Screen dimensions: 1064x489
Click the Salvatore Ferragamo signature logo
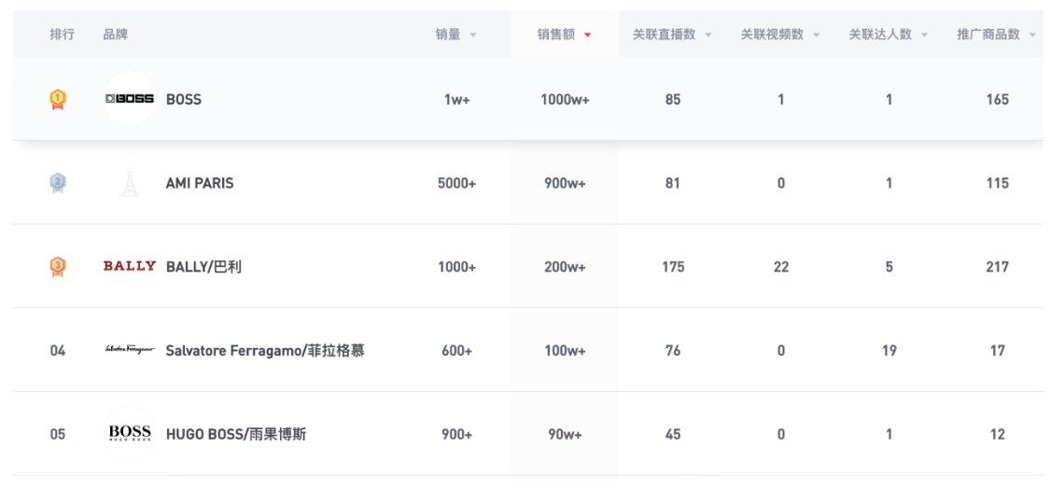[x=129, y=351]
